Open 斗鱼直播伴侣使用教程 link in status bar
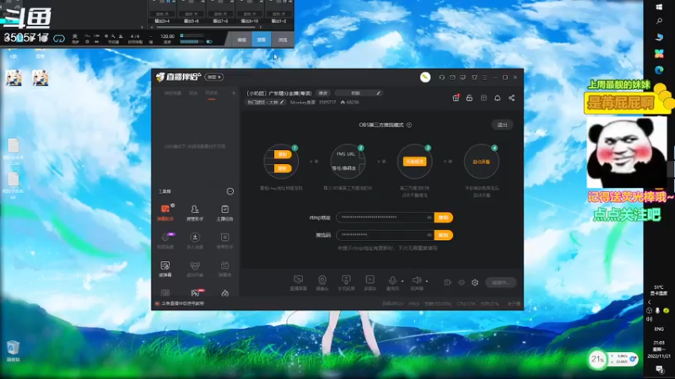The height and width of the screenshot is (379, 675). [183, 303]
